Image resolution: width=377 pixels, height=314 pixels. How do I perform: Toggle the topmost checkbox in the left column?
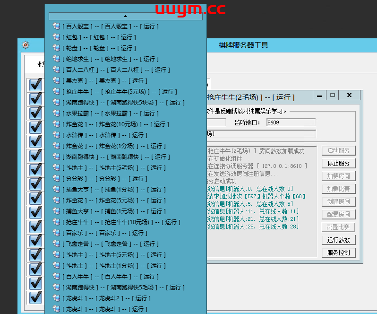click(x=36, y=85)
